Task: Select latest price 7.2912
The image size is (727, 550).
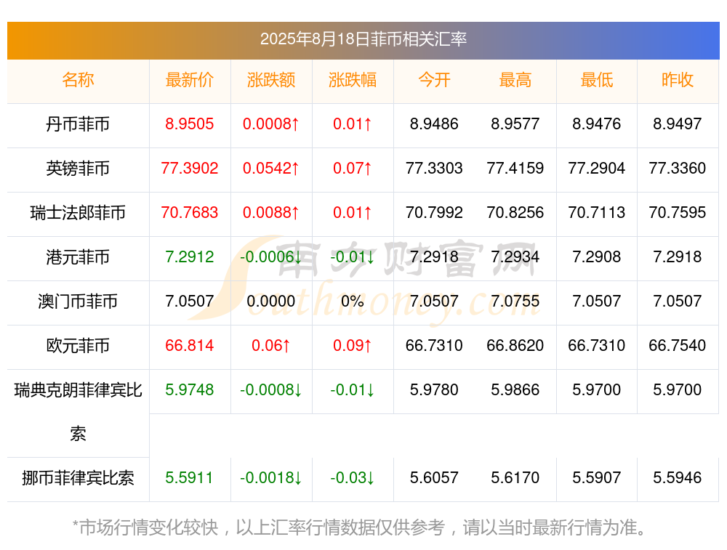Action: pos(190,256)
